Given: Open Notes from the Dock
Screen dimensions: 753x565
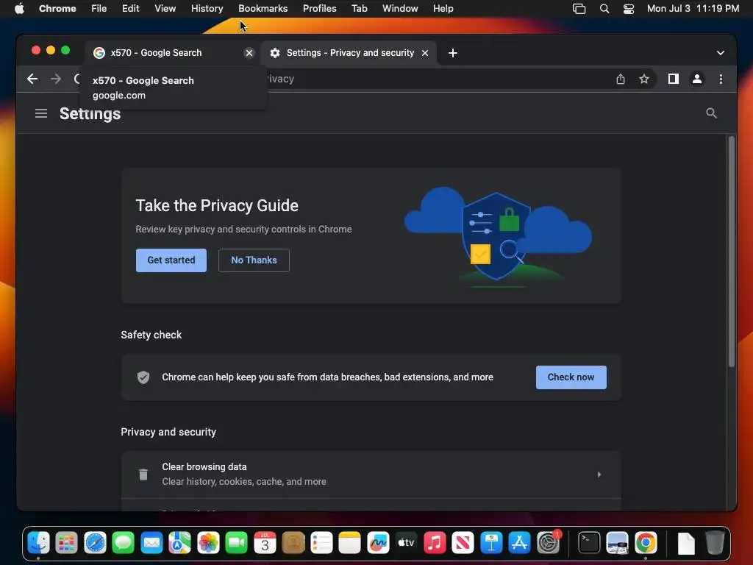Looking at the screenshot, I should pos(349,544).
